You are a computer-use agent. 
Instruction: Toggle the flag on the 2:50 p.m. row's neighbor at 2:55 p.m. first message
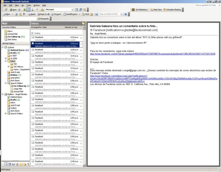tap(81, 100)
